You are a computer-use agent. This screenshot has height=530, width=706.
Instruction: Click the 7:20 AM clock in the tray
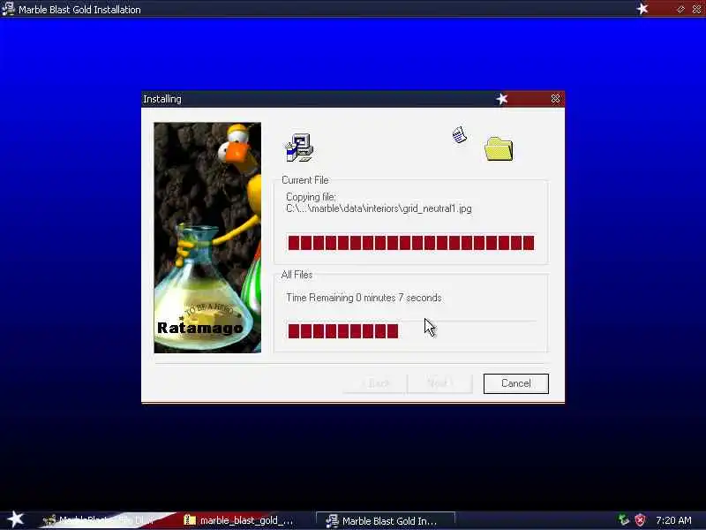tap(673, 520)
